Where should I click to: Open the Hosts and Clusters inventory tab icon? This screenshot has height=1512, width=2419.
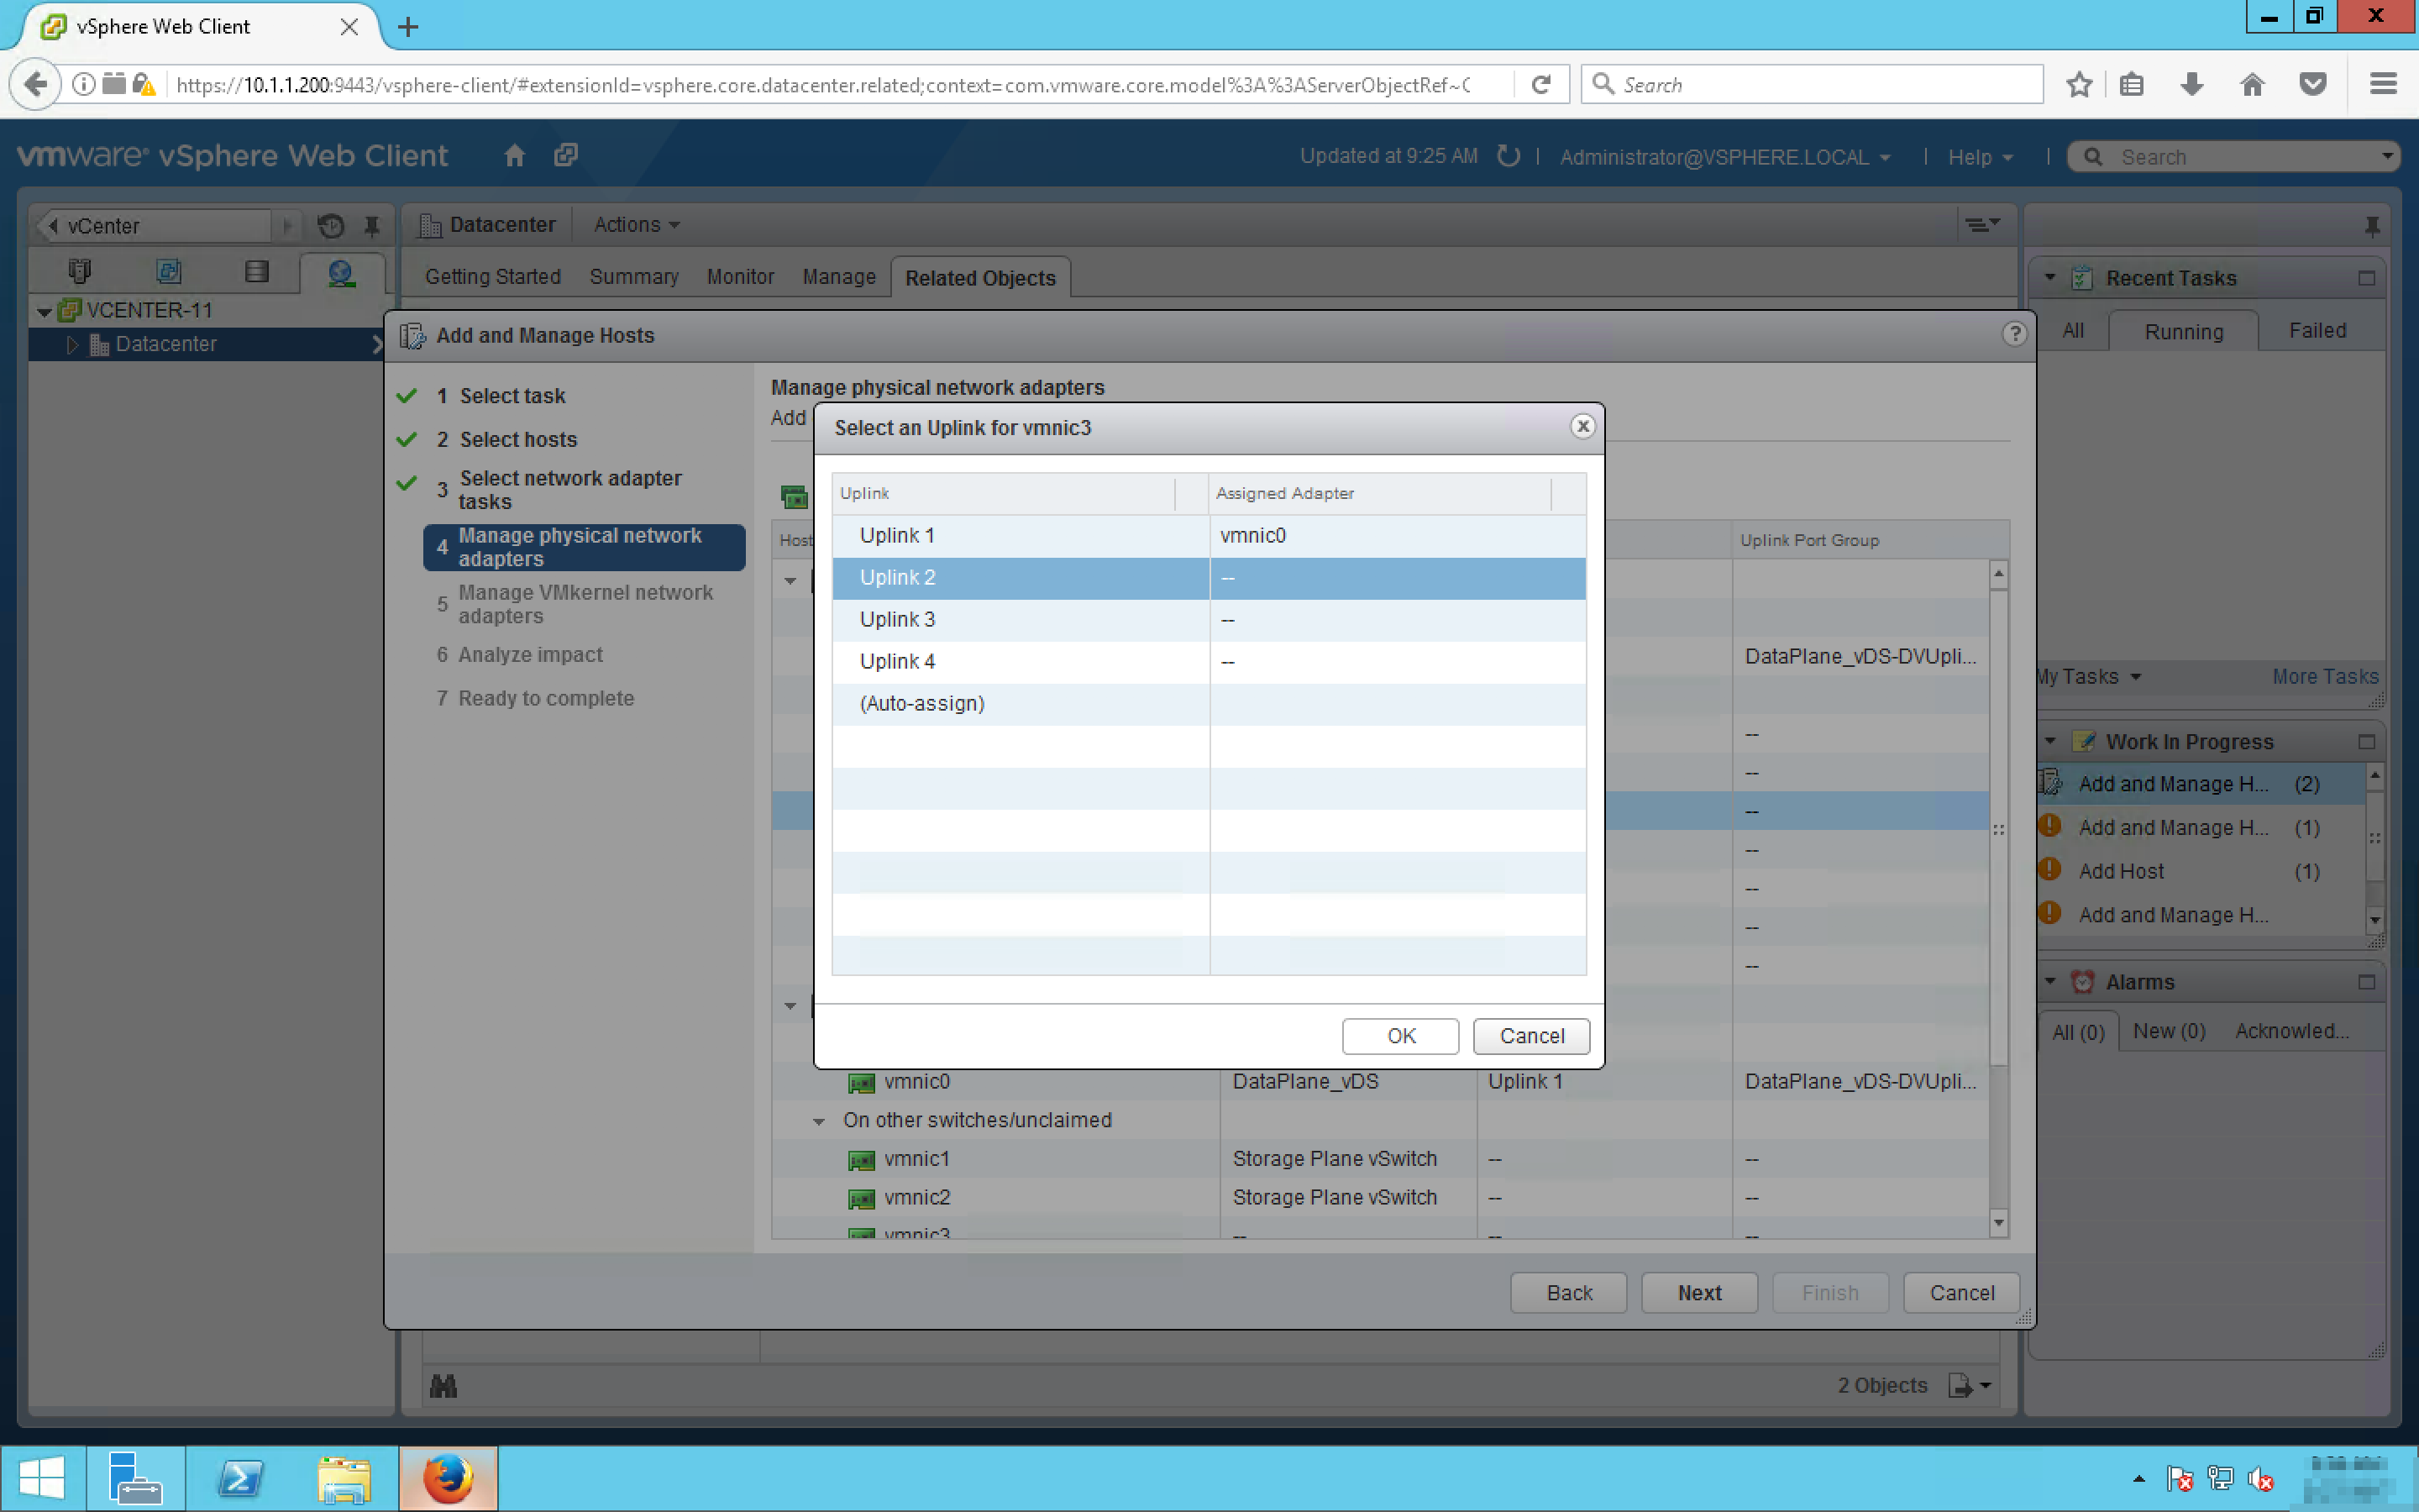pyautogui.click(x=80, y=271)
